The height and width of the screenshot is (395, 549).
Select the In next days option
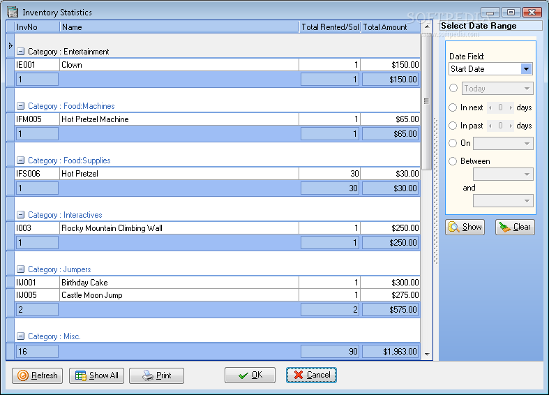tap(453, 107)
